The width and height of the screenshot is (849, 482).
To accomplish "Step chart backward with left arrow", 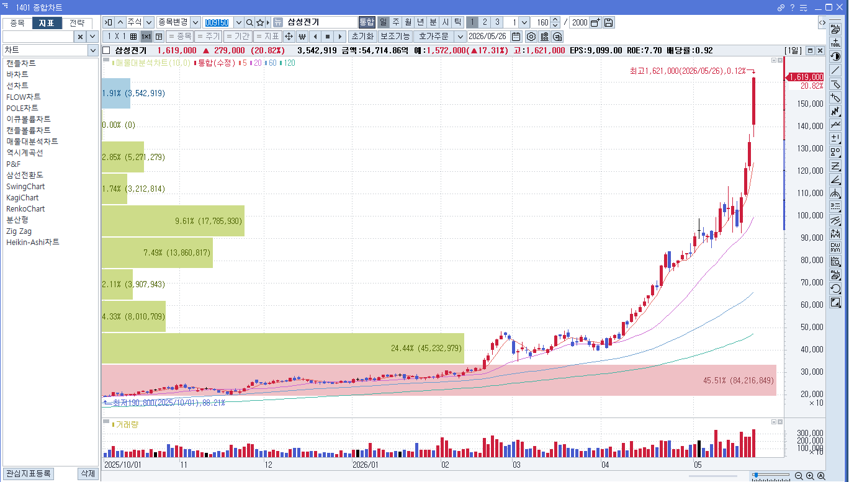I will coord(315,37).
